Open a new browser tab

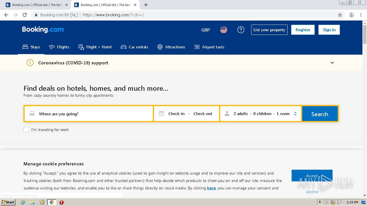pos(146,5)
